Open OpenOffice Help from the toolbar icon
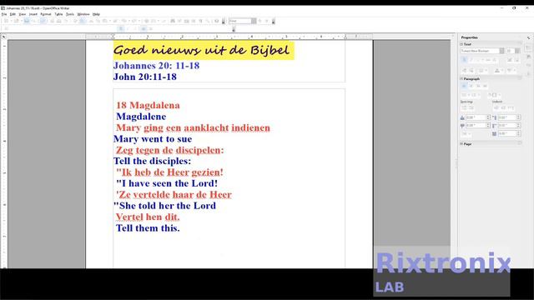 coord(216,21)
